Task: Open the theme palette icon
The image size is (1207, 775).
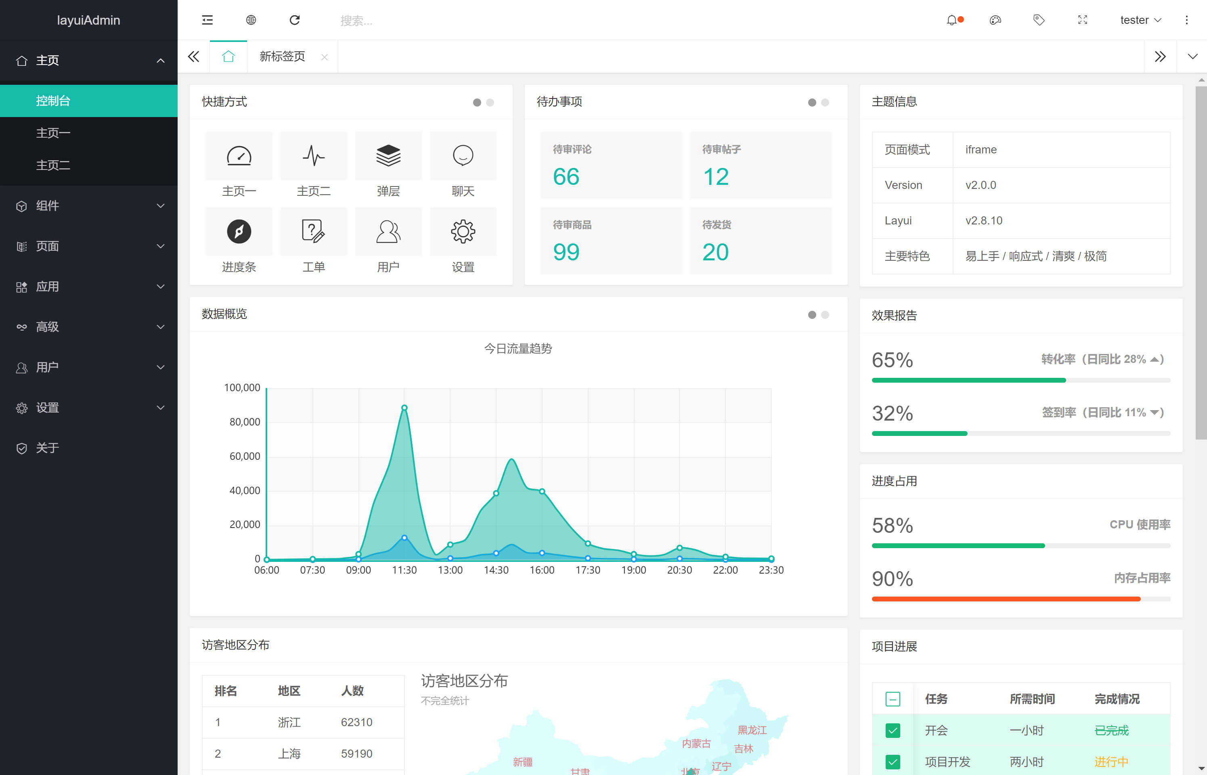Action: (x=995, y=20)
